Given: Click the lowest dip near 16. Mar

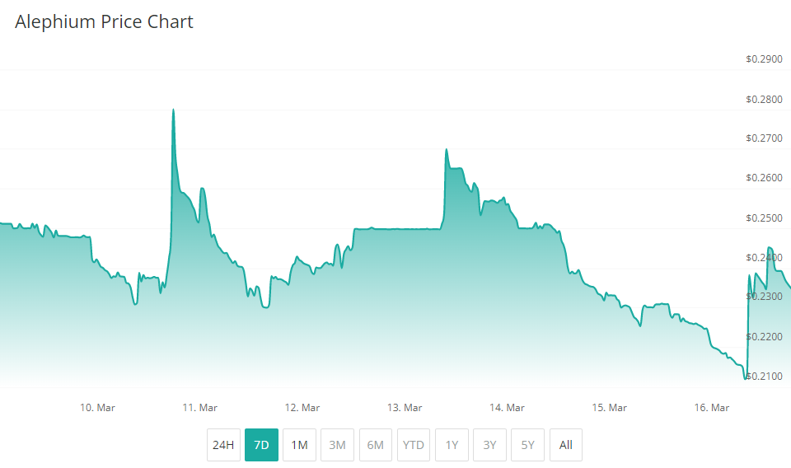Looking at the screenshot, I should pos(746,378).
